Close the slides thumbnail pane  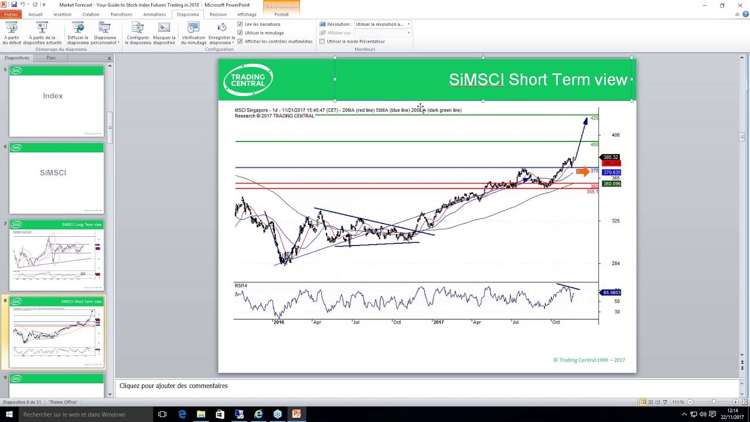tap(109, 58)
